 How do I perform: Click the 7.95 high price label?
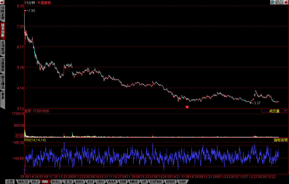tap(31, 11)
